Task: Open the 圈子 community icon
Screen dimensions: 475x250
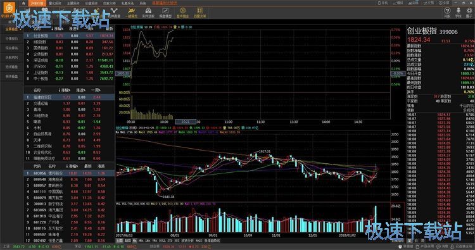Action: point(469,13)
